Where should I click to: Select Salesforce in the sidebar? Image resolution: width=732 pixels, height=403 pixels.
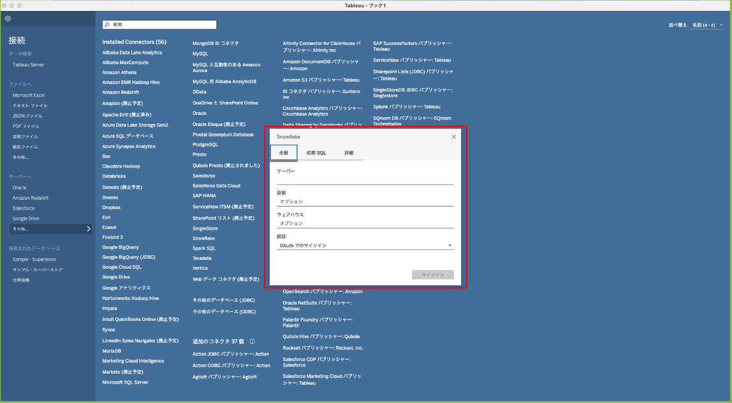[24, 209]
